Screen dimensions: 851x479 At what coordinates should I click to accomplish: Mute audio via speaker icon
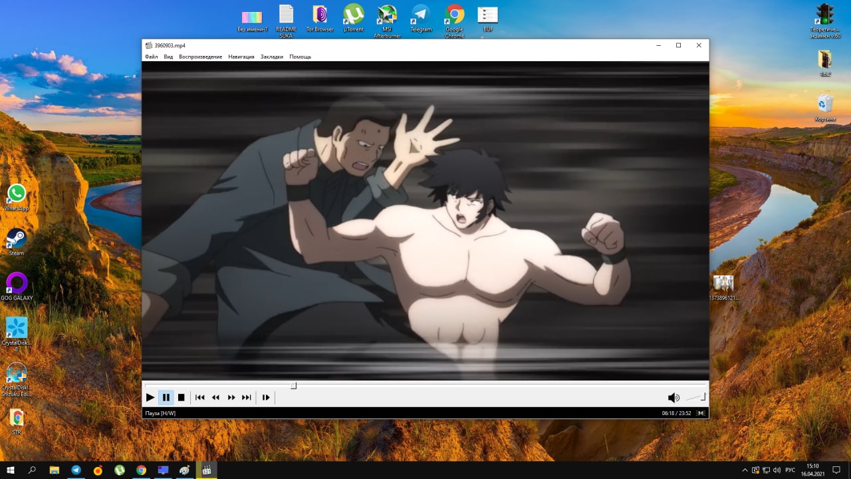click(673, 397)
